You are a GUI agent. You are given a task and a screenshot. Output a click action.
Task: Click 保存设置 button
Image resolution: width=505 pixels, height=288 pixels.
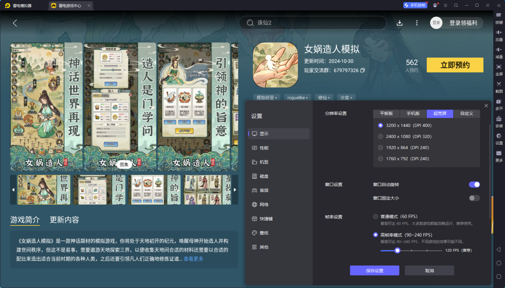pyautogui.click(x=375, y=270)
